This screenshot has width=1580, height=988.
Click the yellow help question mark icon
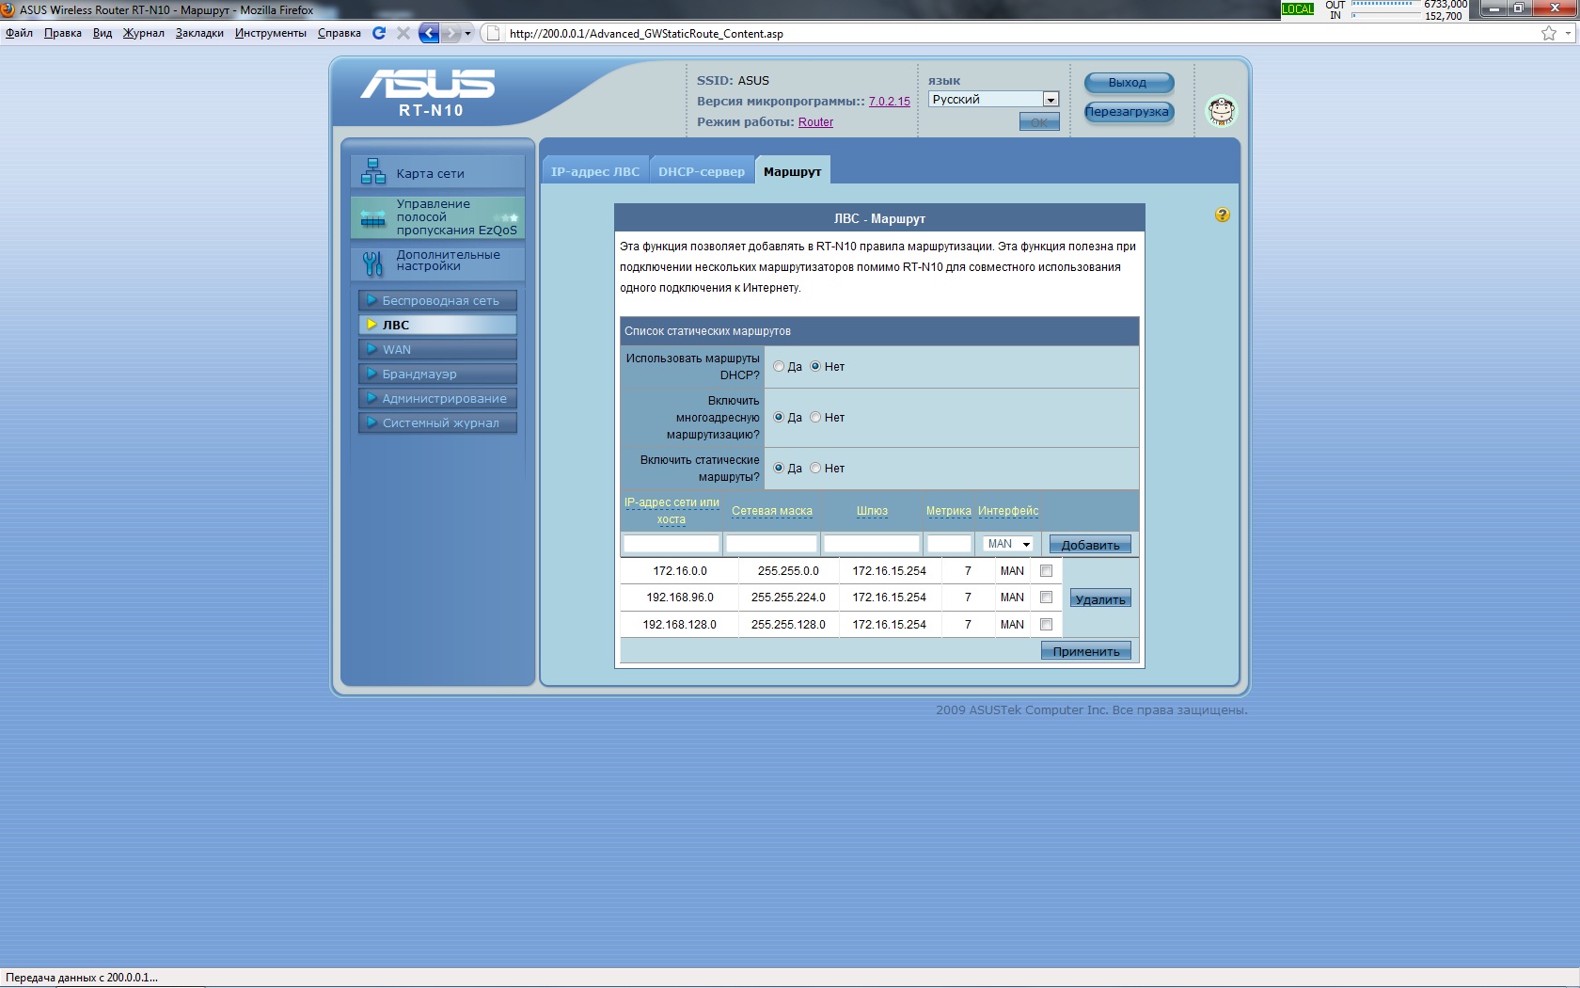(1222, 215)
